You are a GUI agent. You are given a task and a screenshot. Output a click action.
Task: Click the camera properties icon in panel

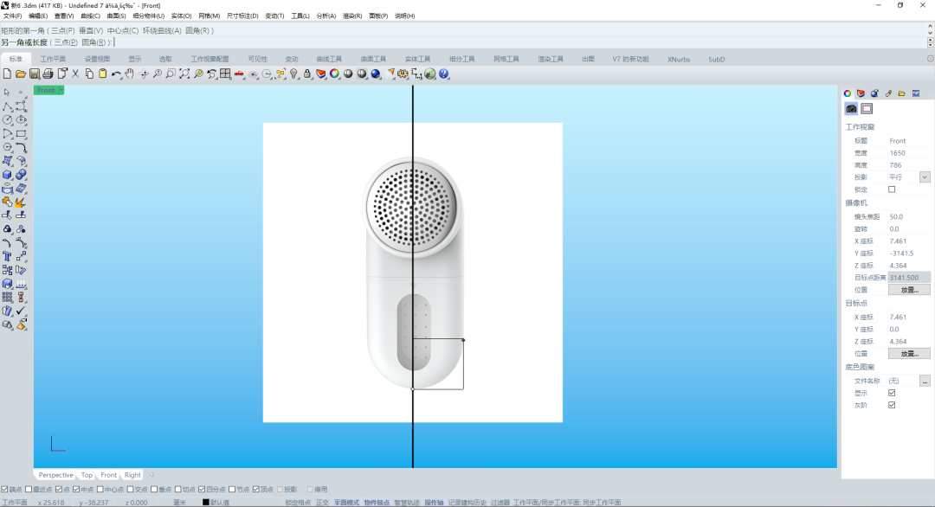coord(851,108)
